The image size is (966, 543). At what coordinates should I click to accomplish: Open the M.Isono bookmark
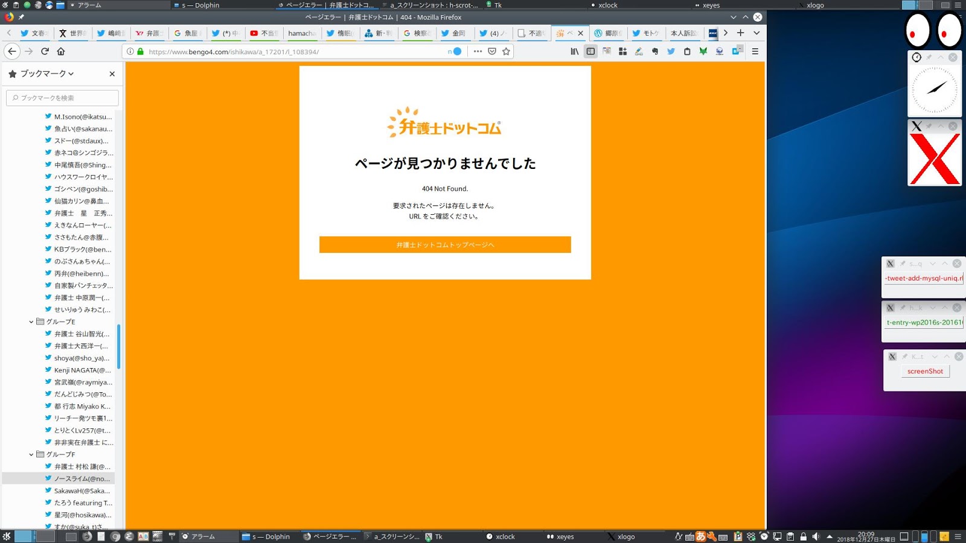coord(78,116)
